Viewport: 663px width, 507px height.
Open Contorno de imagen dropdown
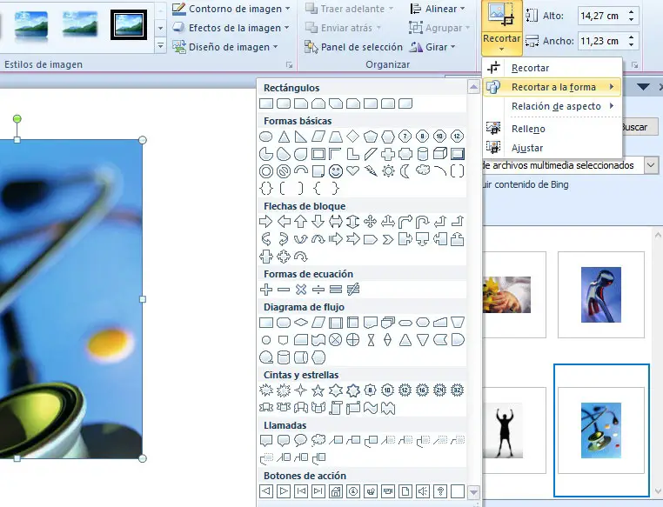pyautogui.click(x=231, y=9)
